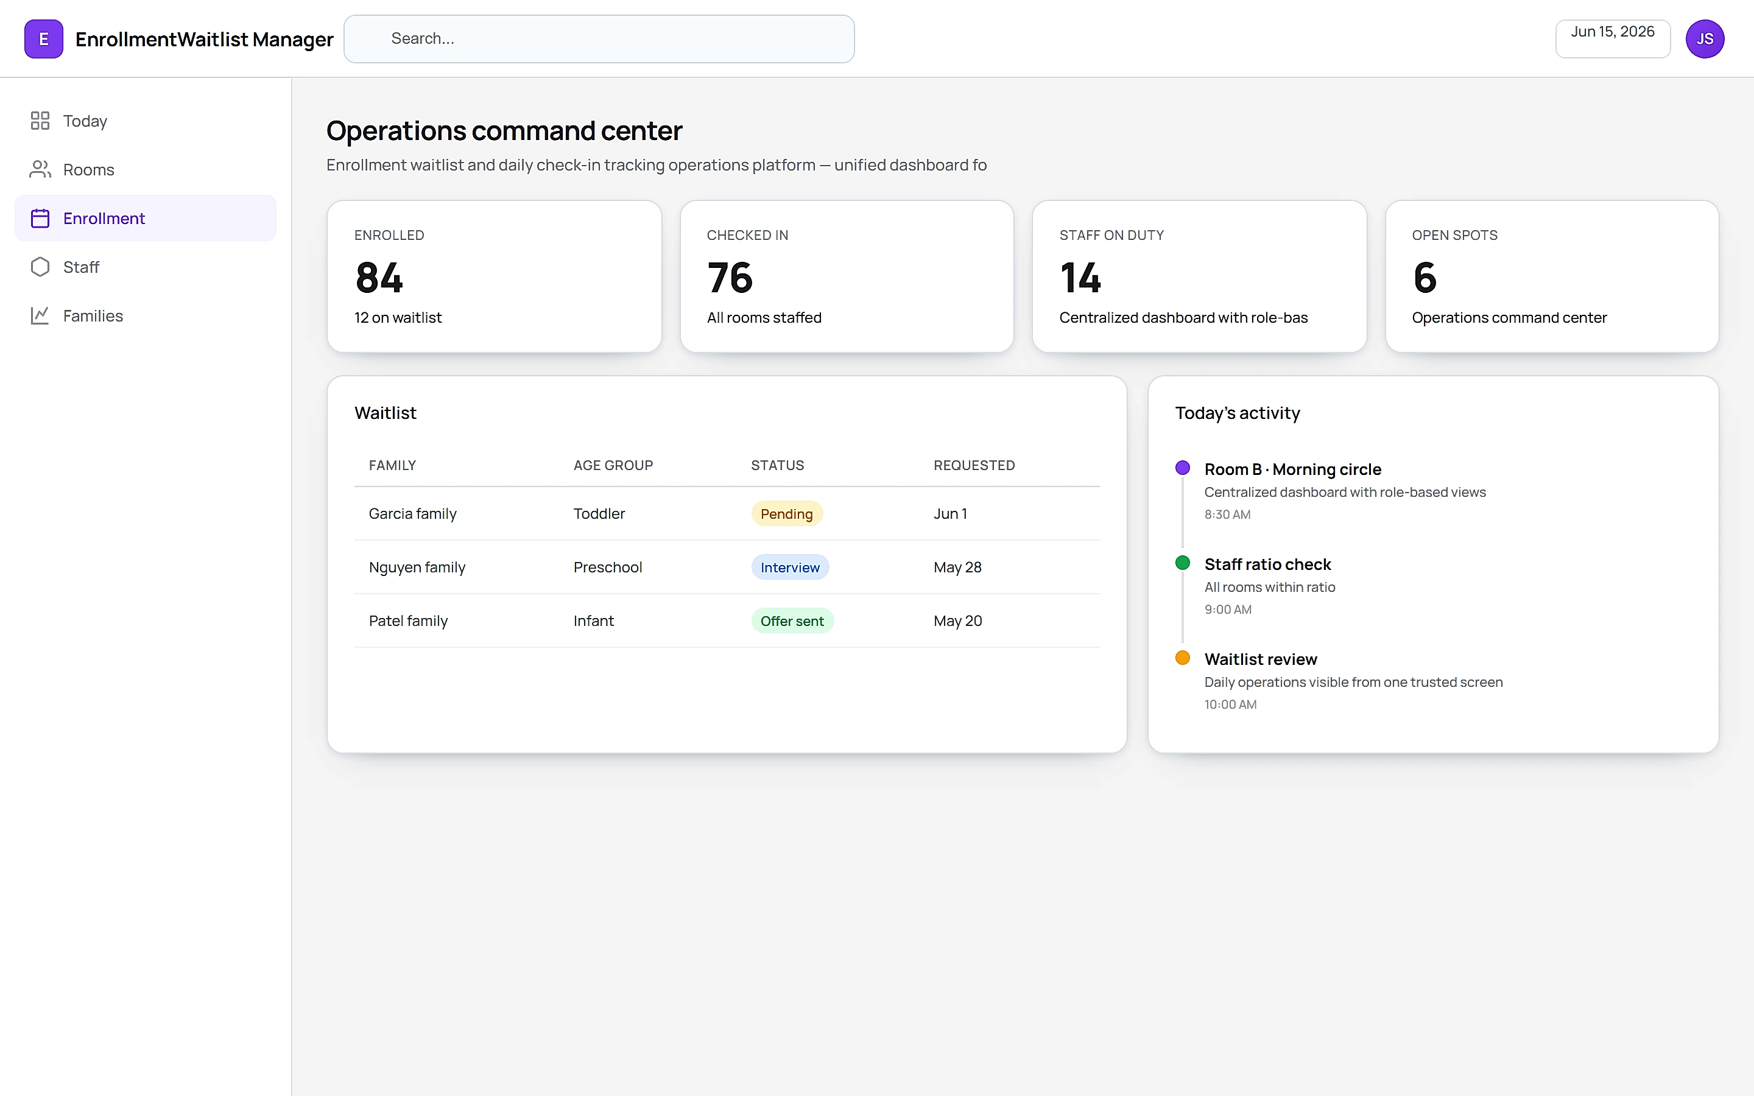
Task: Click the Operations command center page title
Action: pyautogui.click(x=504, y=130)
